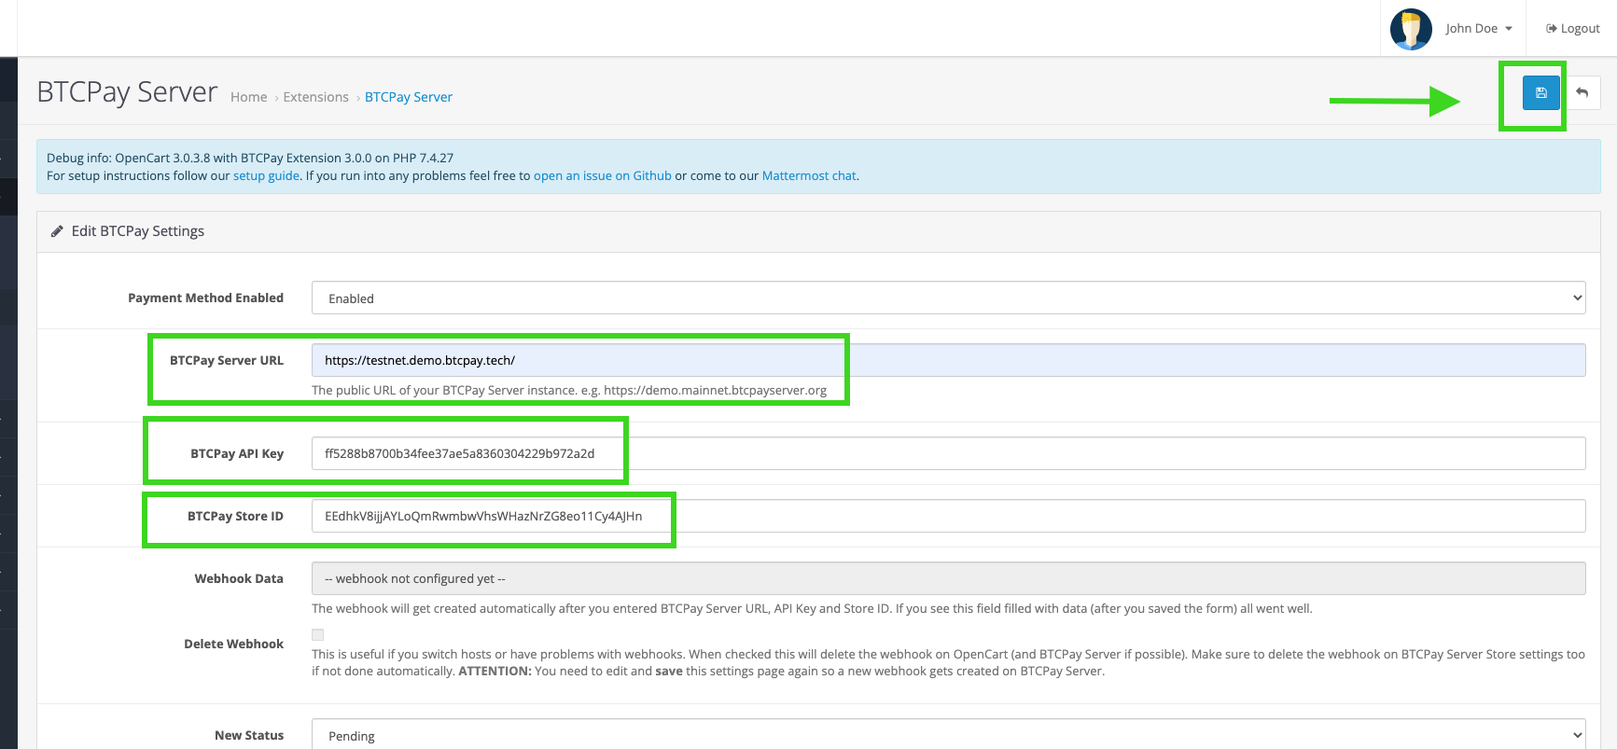Click the 'New Status' label
Image resolution: width=1617 pixels, height=749 pixels.
[249, 735]
